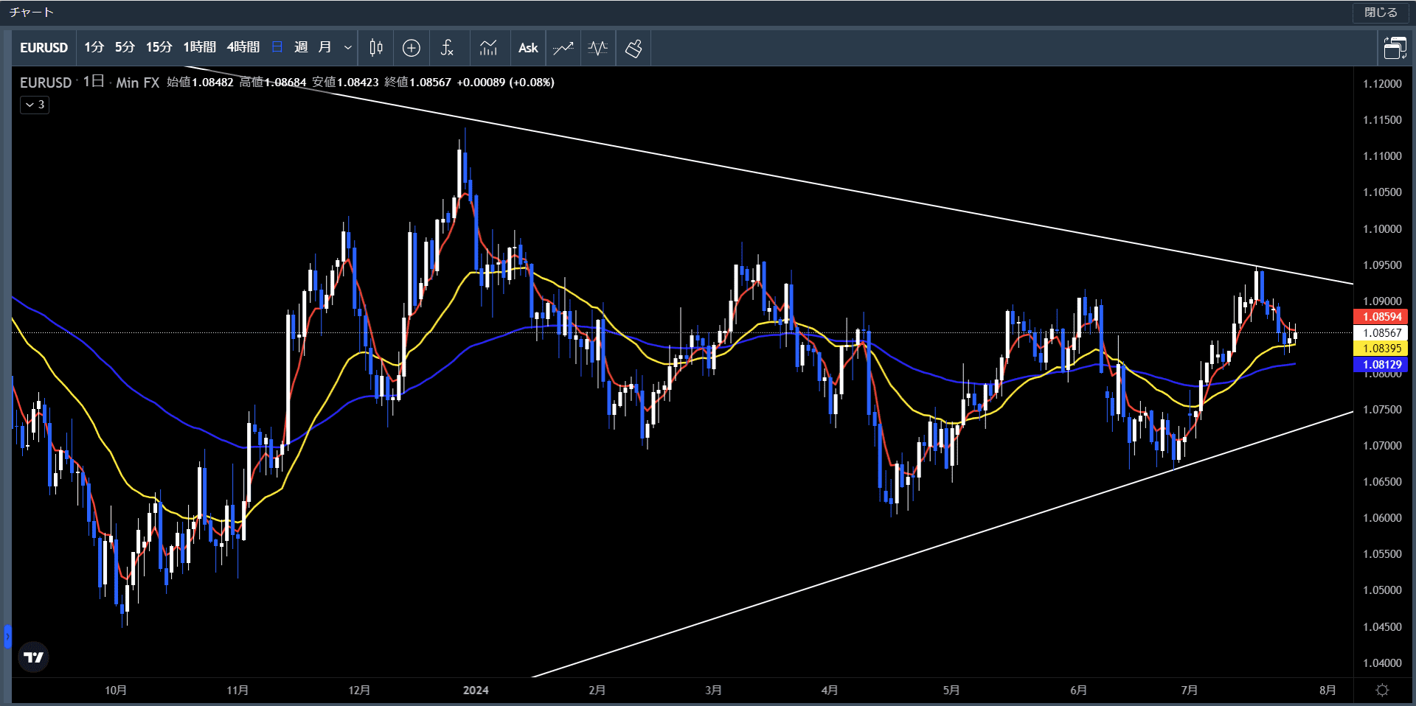This screenshot has width=1416, height=706.
Task: Click the チャート window title
Action: pyautogui.click(x=32, y=13)
